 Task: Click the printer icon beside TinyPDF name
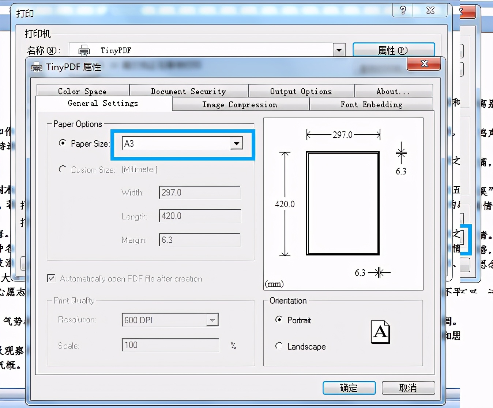tap(84, 50)
